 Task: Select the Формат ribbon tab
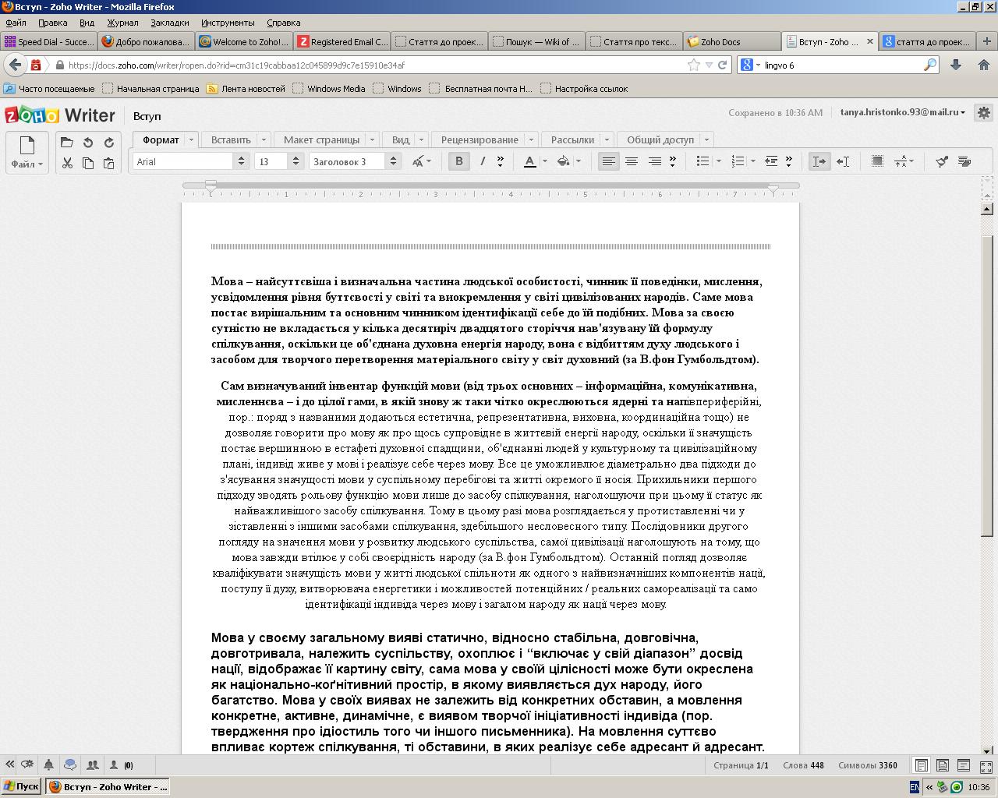pos(161,139)
